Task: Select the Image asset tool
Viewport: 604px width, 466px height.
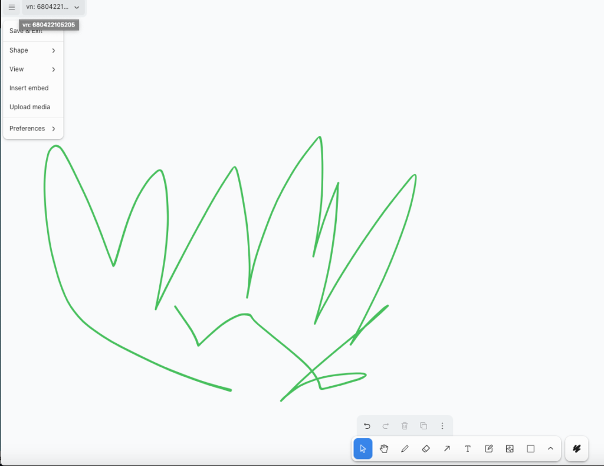Action: point(510,449)
